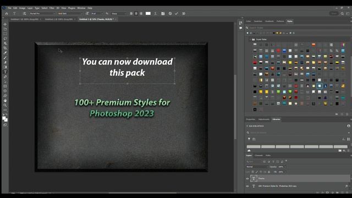
Task: Click the foreground color swatch
Action: [x=4, y=118]
